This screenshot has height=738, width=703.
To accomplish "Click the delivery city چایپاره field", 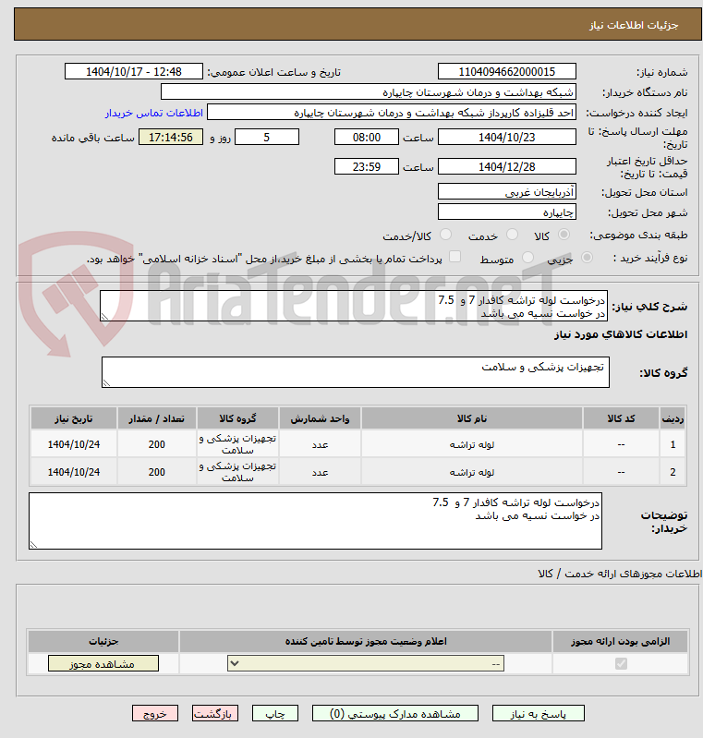I will click(x=506, y=212).
